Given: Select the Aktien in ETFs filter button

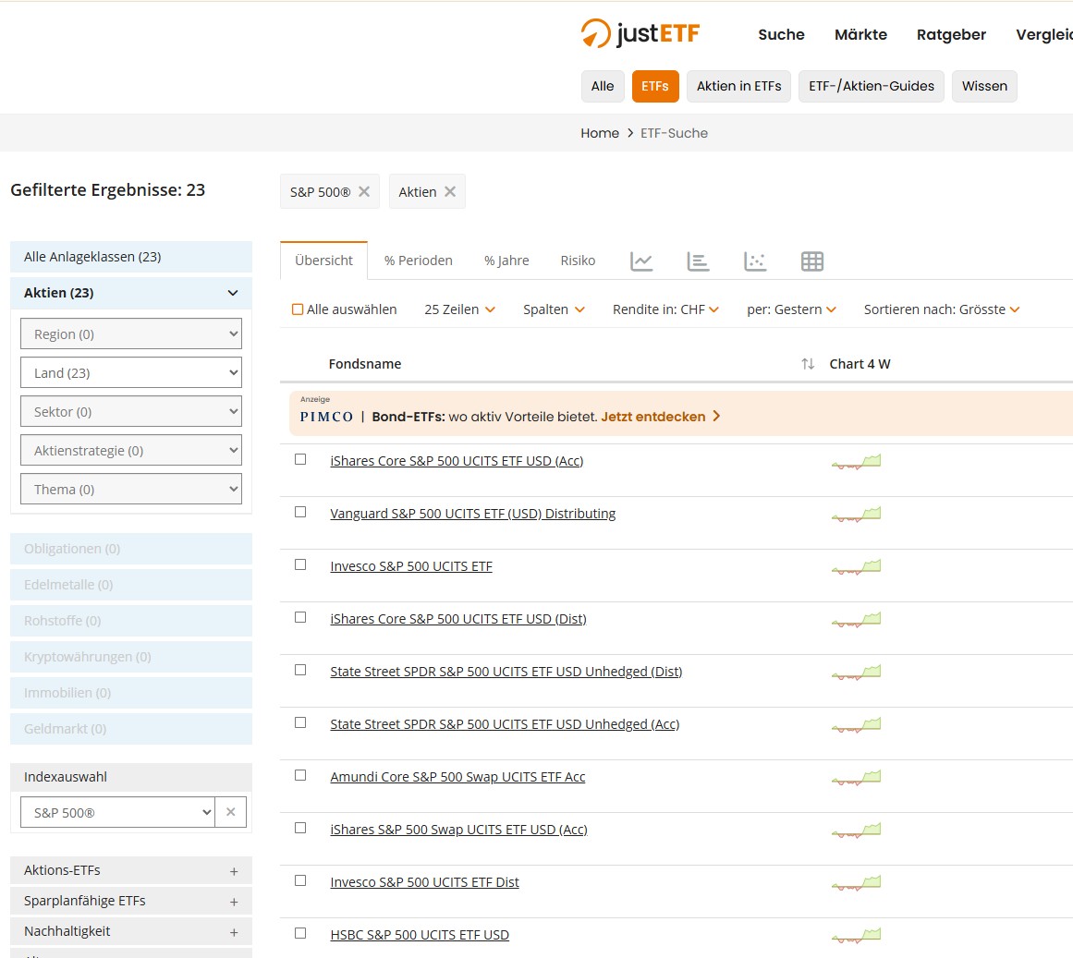Looking at the screenshot, I should click(739, 86).
